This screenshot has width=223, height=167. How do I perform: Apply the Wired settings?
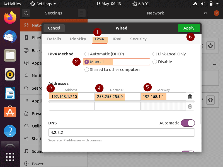[189, 28]
